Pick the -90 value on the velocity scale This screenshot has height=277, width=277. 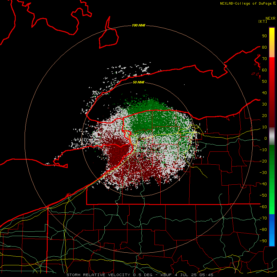coord(263,241)
